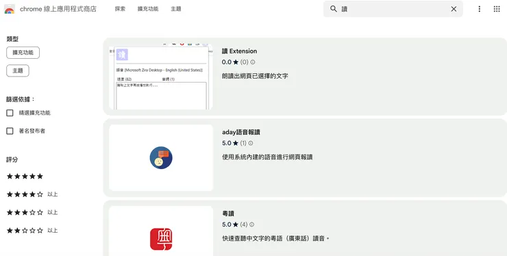The height and width of the screenshot is (256, 507).
Task: Click the info icon beside 粵讀 rating
Action: (252, 225)
